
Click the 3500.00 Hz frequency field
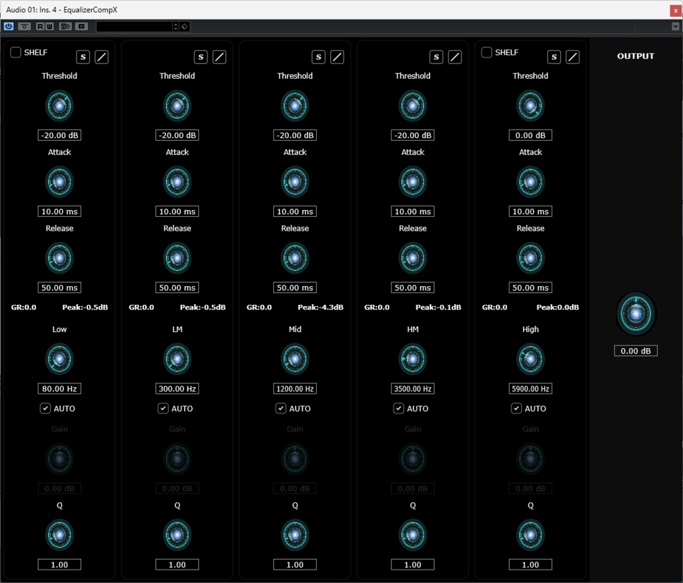click(x=412, y=389)
